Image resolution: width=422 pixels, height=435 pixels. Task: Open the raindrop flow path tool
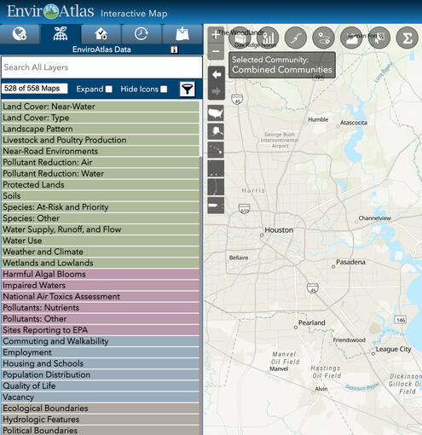pyautogui.click(x=323, y=38)
